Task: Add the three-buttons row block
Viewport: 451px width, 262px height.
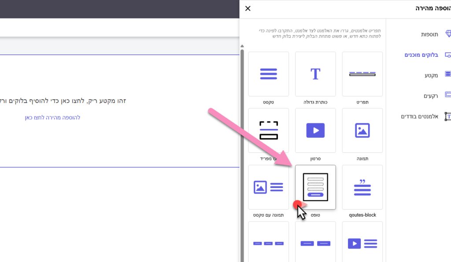Action: pyautogui.click(x=268, y=242)
